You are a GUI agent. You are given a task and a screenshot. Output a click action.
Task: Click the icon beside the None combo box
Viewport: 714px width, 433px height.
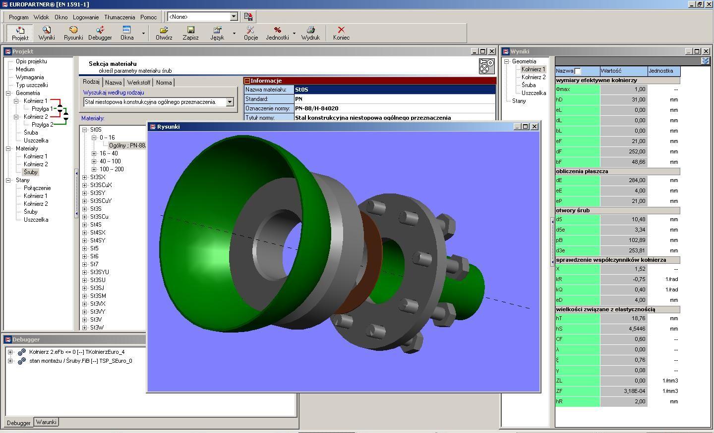point(248,17)
